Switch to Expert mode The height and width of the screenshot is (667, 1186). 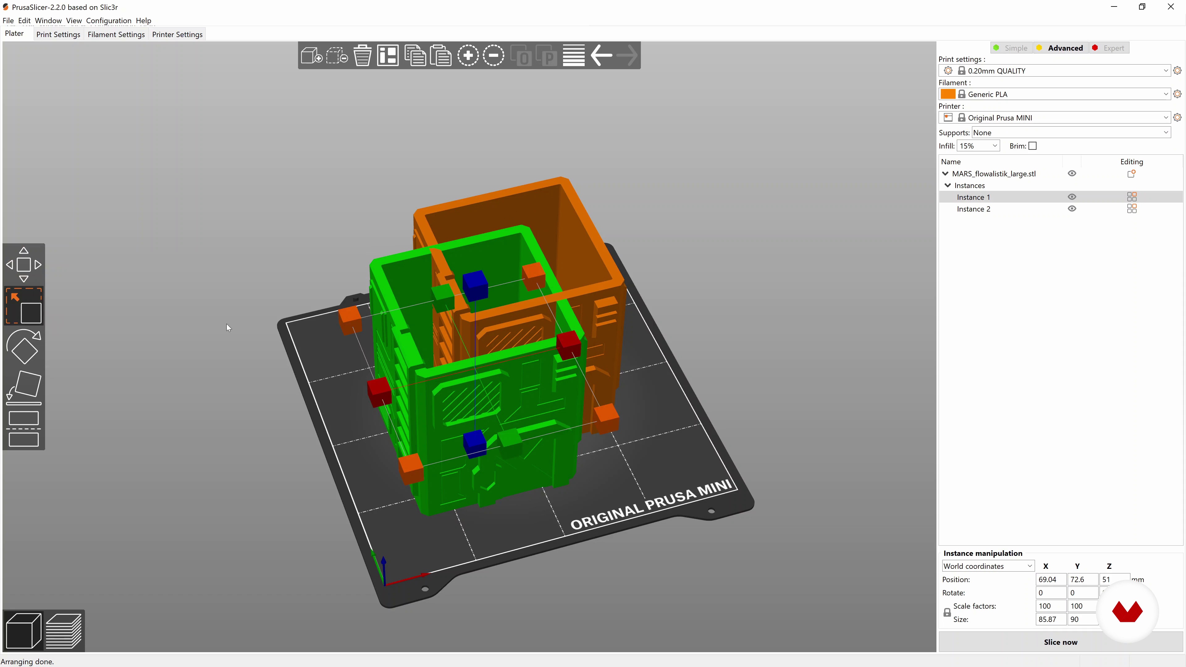coord(1109,48)
